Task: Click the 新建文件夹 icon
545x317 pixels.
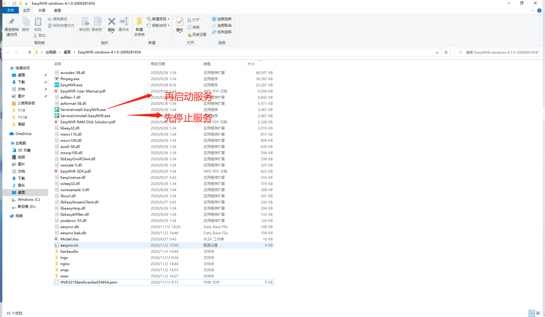Action: click(139, 21)
